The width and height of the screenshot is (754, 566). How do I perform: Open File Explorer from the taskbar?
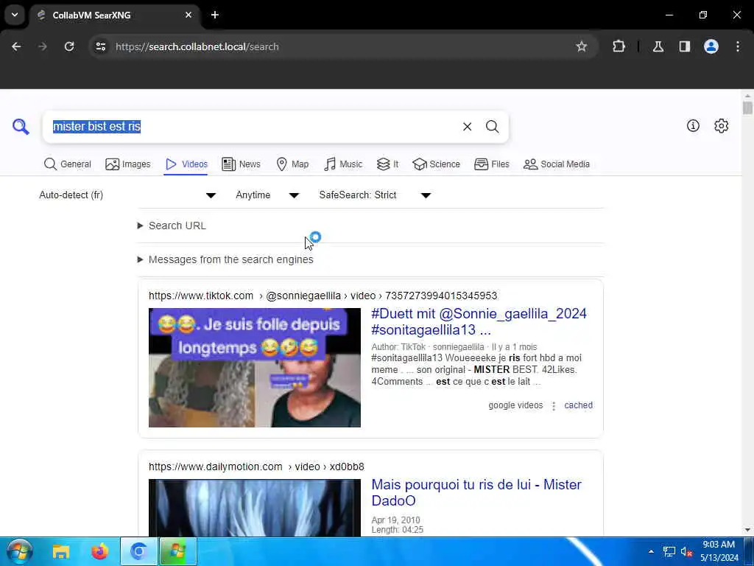click(x=61, y=551)
